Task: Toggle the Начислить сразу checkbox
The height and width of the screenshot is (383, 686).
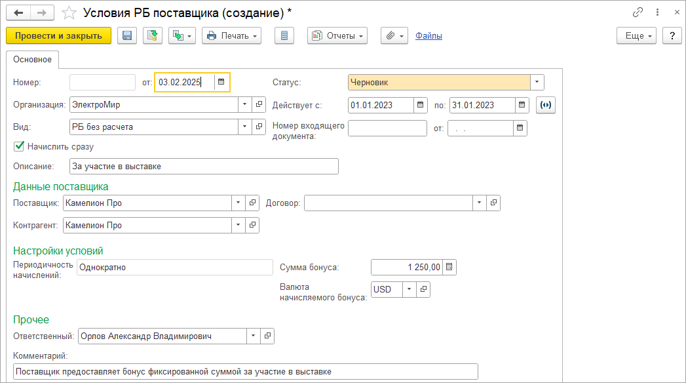Action: click(x=19, y=146)
